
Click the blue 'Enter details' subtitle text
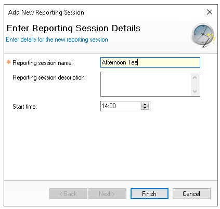point(57,40)
